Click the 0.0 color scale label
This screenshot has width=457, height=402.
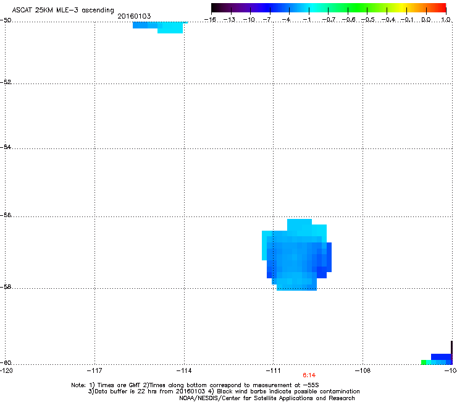[426, 20]
